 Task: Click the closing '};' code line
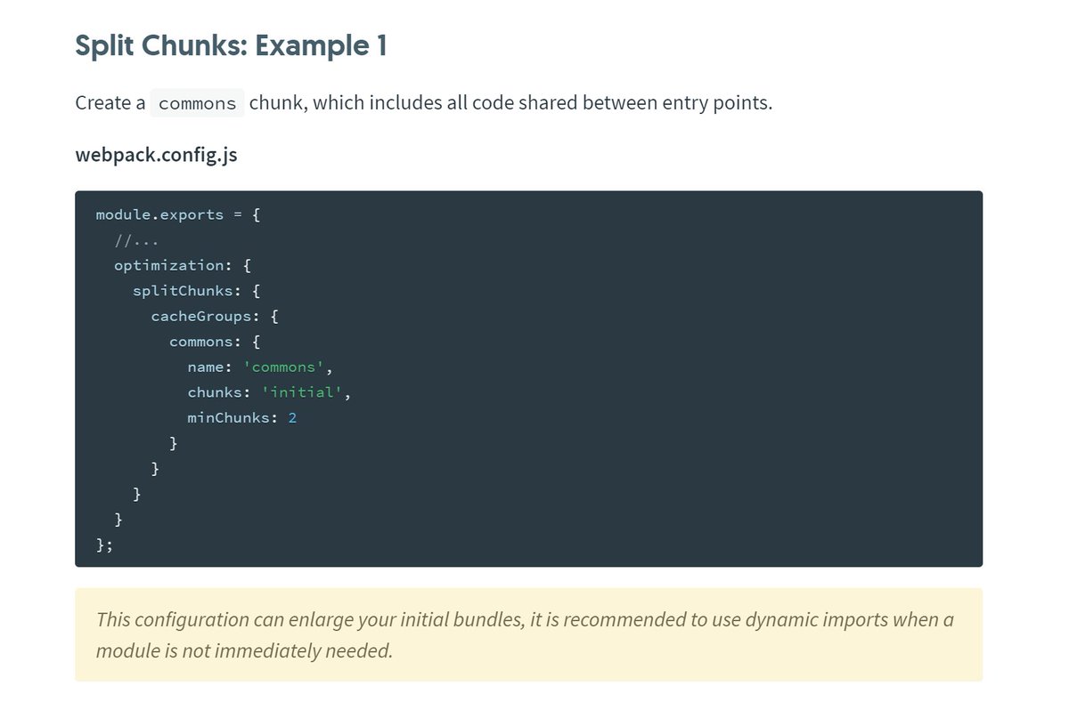pyautogui.click(x=105, y=544)
